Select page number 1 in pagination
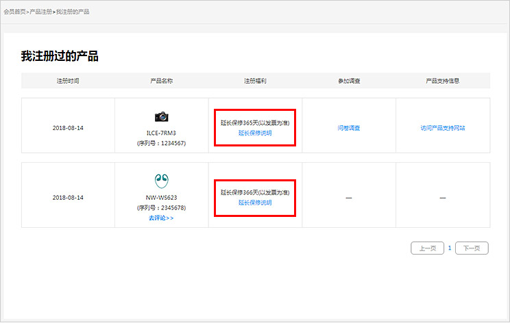Image resolution: width=510 pixels, height=323 pixels. point(450,248)
